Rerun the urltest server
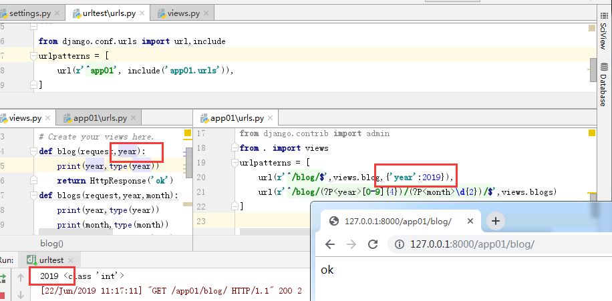Screen dimensions: 612x301 tap(3, 278)
